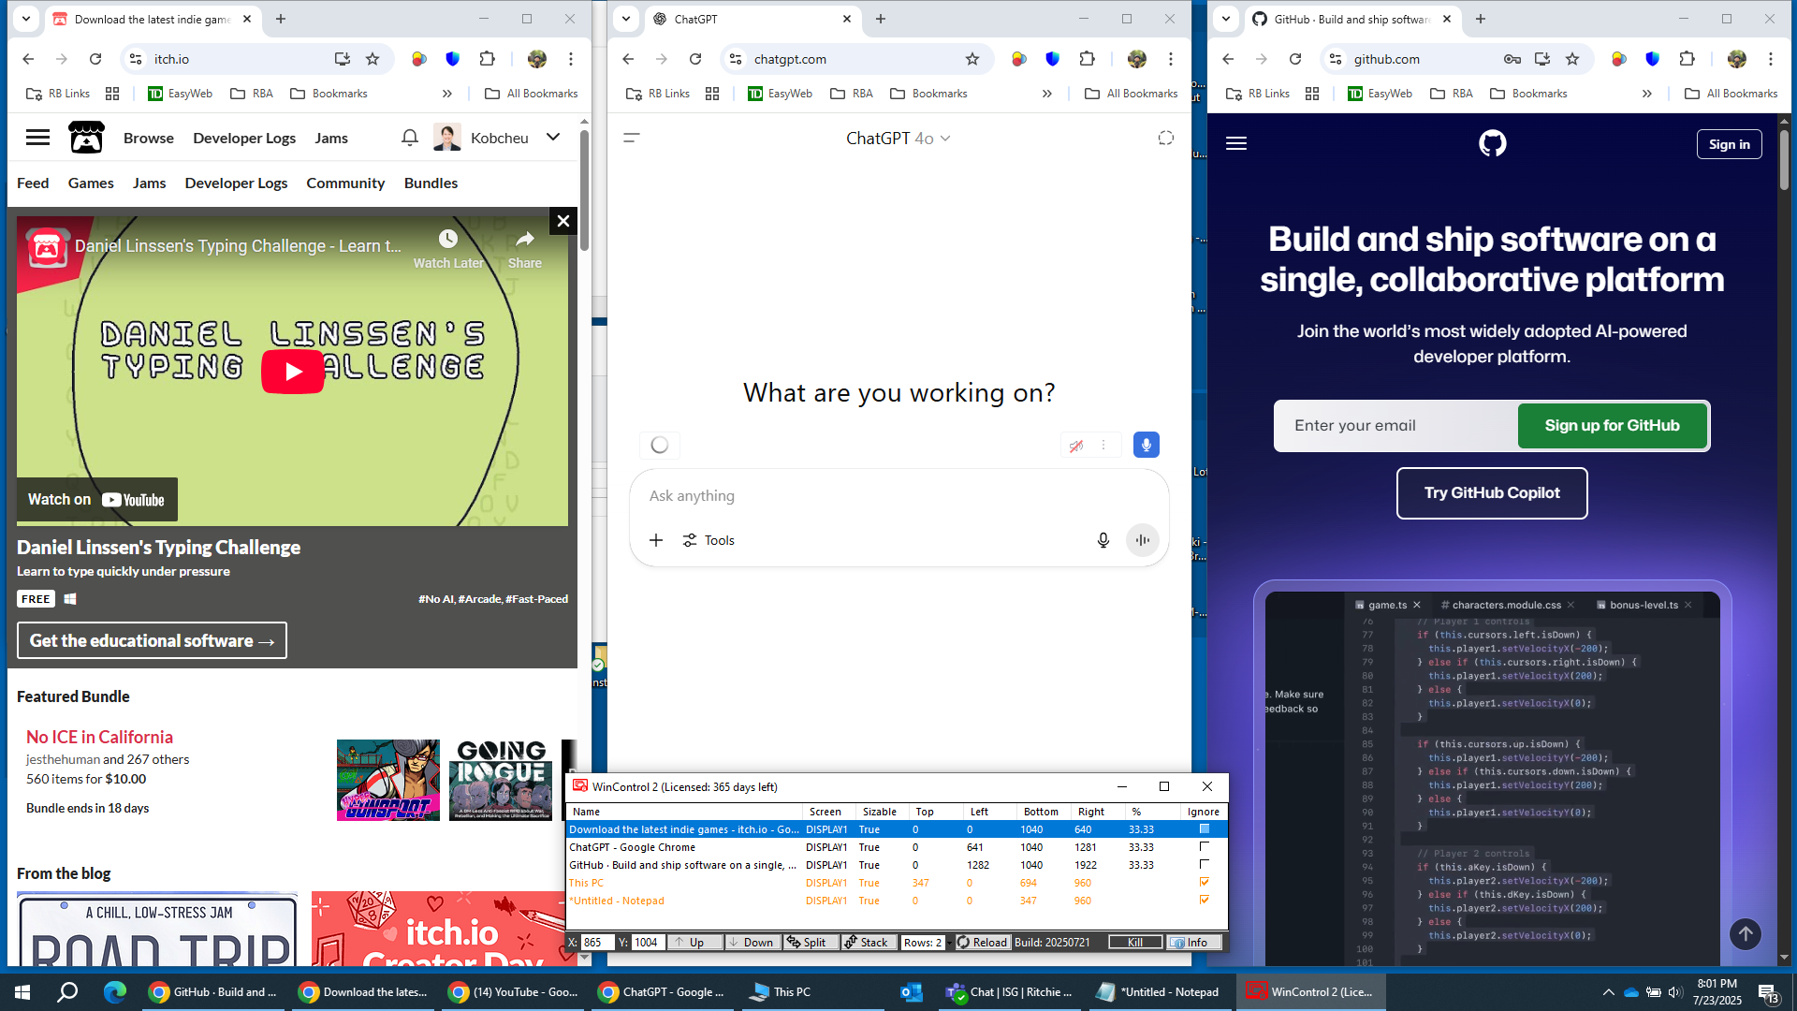
Task: Click Get the educational software button
Action: coord(152,641)
